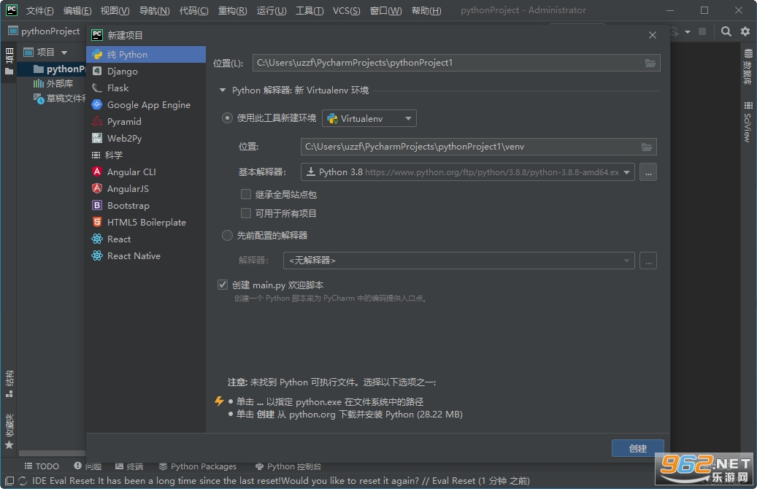The width and height of the screenshot is (757, 489).
Task: Select the Pyramid project type
Action: [x=146, y=122]
